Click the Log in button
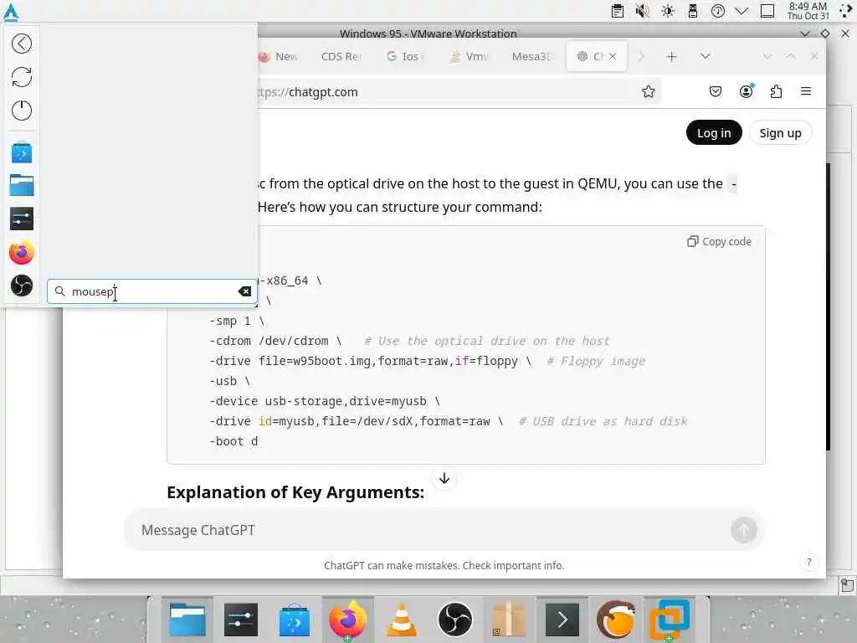The height and width of the screenshot is (643, 857). click(x=714, y=133)
